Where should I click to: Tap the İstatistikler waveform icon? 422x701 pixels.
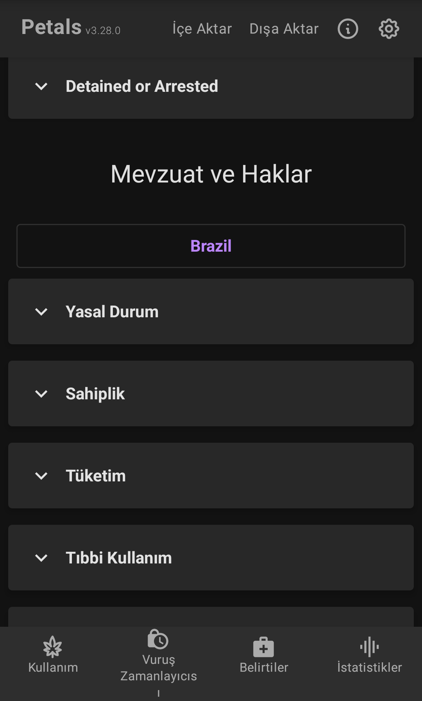coord(369,647)
